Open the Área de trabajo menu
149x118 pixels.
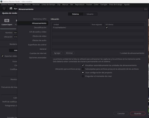[116, 5]
